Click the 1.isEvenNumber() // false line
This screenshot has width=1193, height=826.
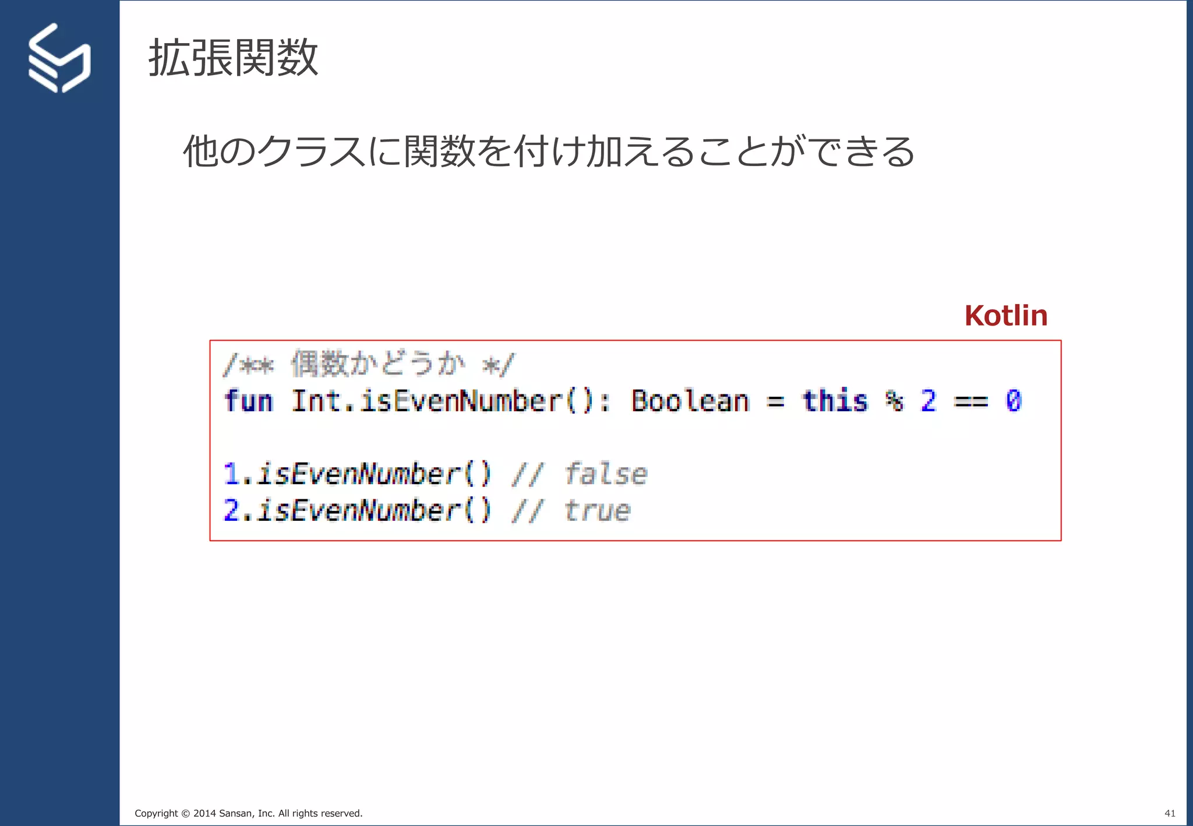tap(436, 473)
